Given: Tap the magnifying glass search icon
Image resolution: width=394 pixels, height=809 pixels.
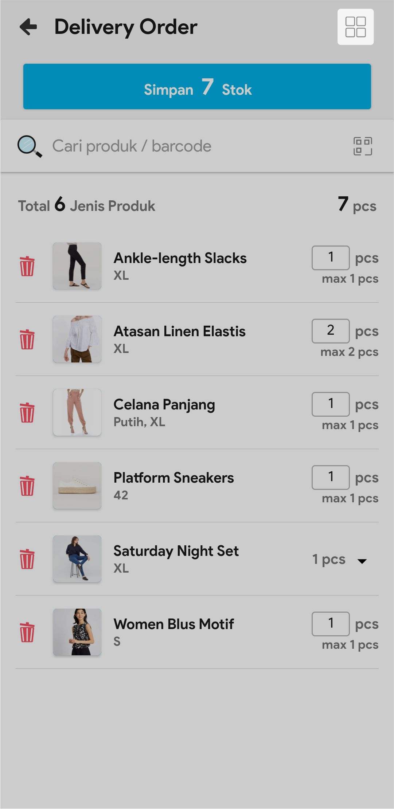Looking at the screenshot, I should [30, 146].
